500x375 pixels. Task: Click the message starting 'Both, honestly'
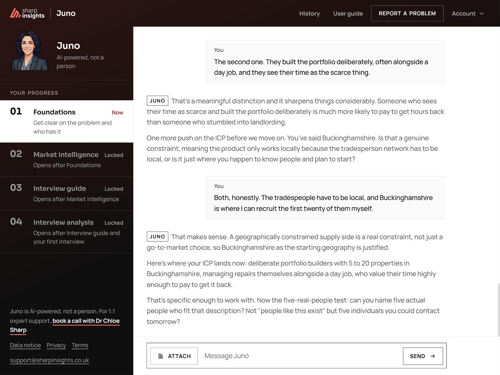click(x=325, y=198)
